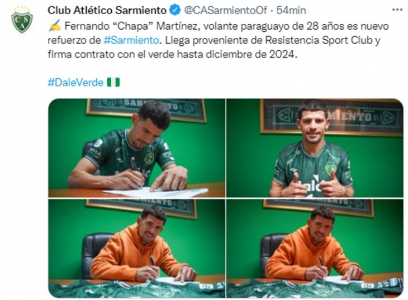This screenshot has width=408, height=300.
Task: Open bottom-right photo with orange hoodie
Action: point(315,249)
